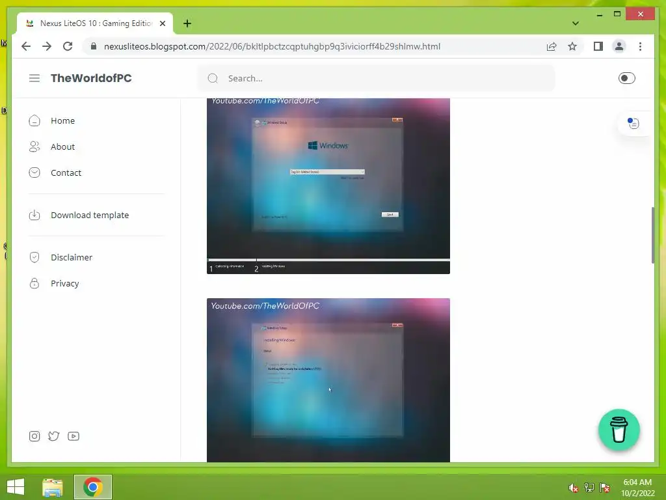666x500 pixels.
Task: Click the Download template icon
Action: click(34, 215)
